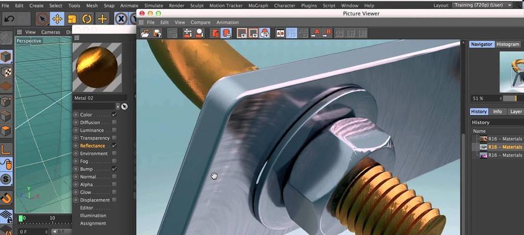This screenshot has height=235, width=524.
Task: Click the 0 F frame field stepper
Action: coord(47,231)
